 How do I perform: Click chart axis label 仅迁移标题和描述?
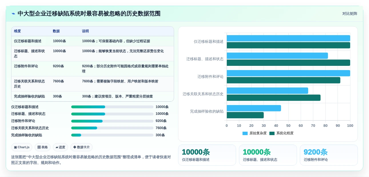209,42
